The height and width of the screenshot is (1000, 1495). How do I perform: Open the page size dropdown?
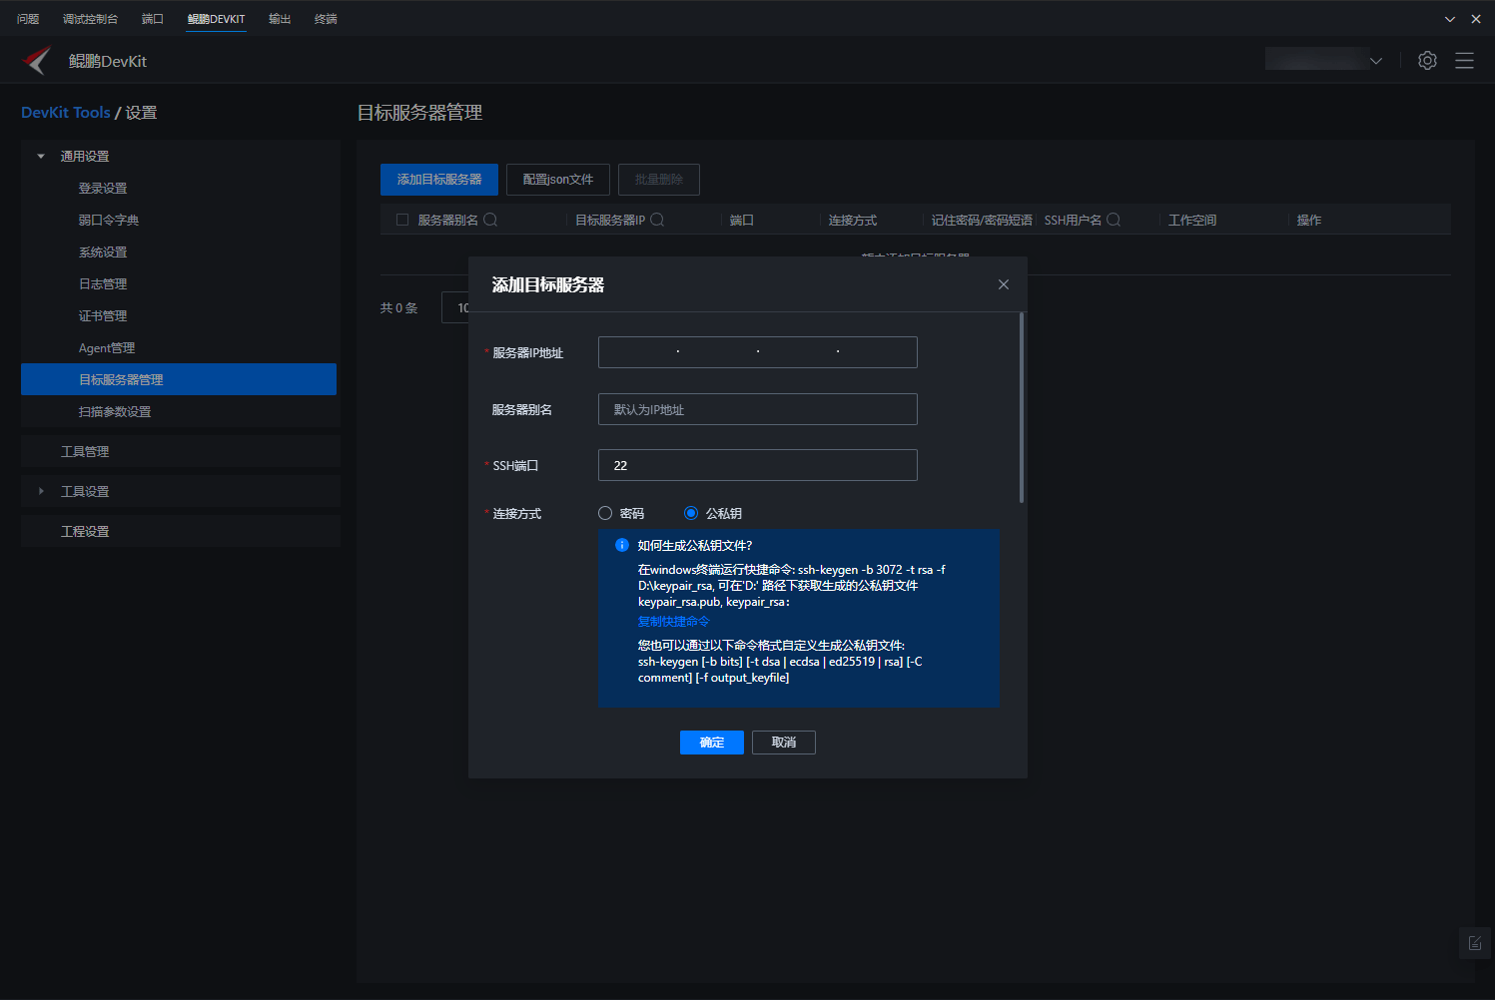click(x=455, y=307)
